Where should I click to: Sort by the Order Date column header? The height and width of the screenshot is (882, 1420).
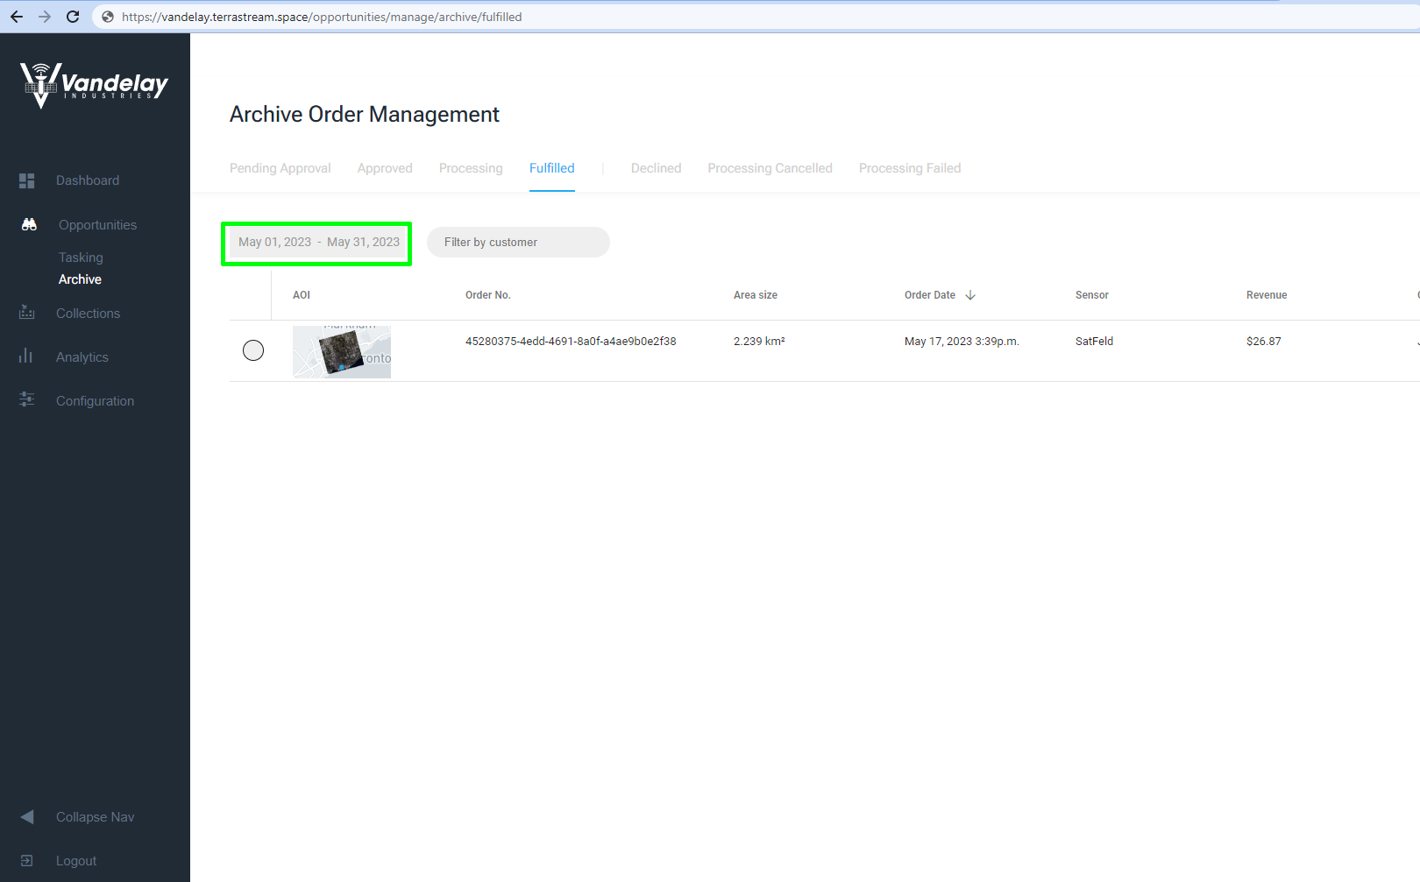pos(930,295)
